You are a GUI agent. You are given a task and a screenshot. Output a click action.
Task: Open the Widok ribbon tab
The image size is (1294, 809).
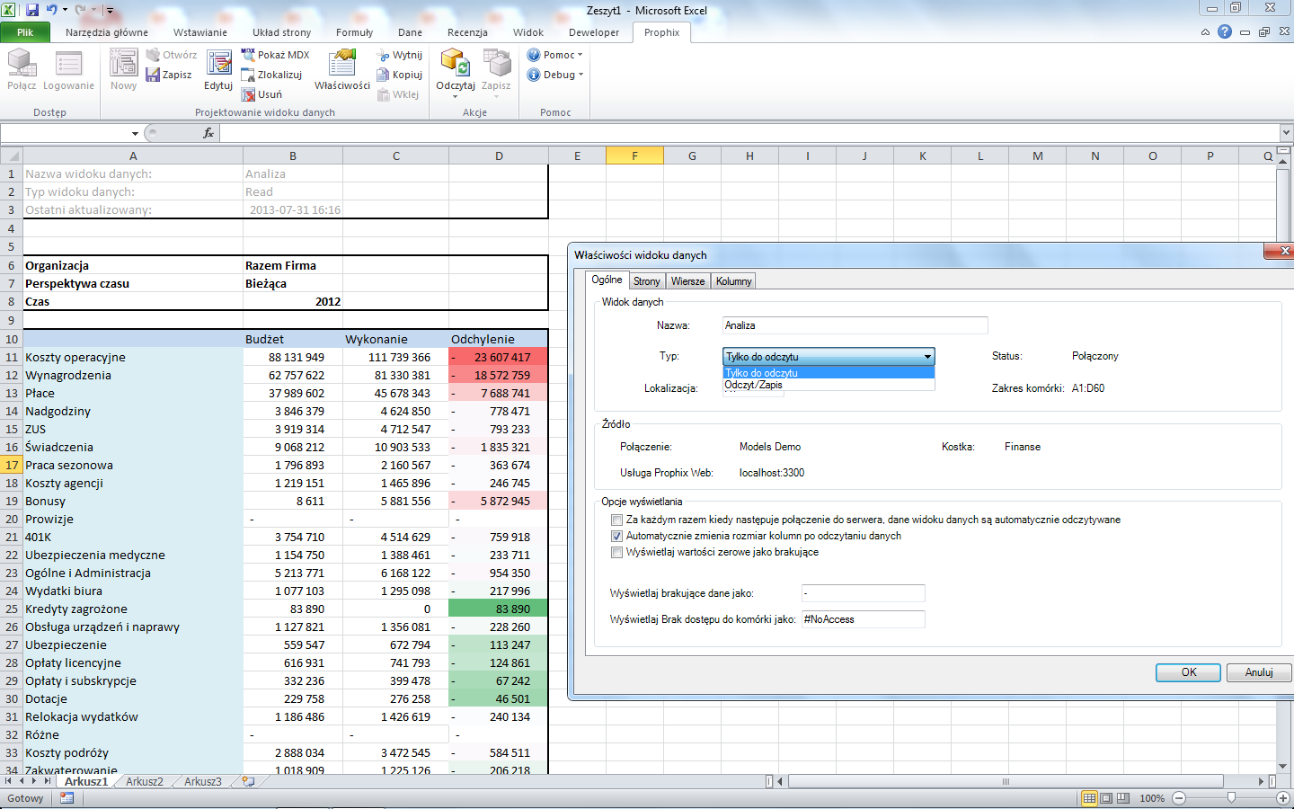[528, 32]
